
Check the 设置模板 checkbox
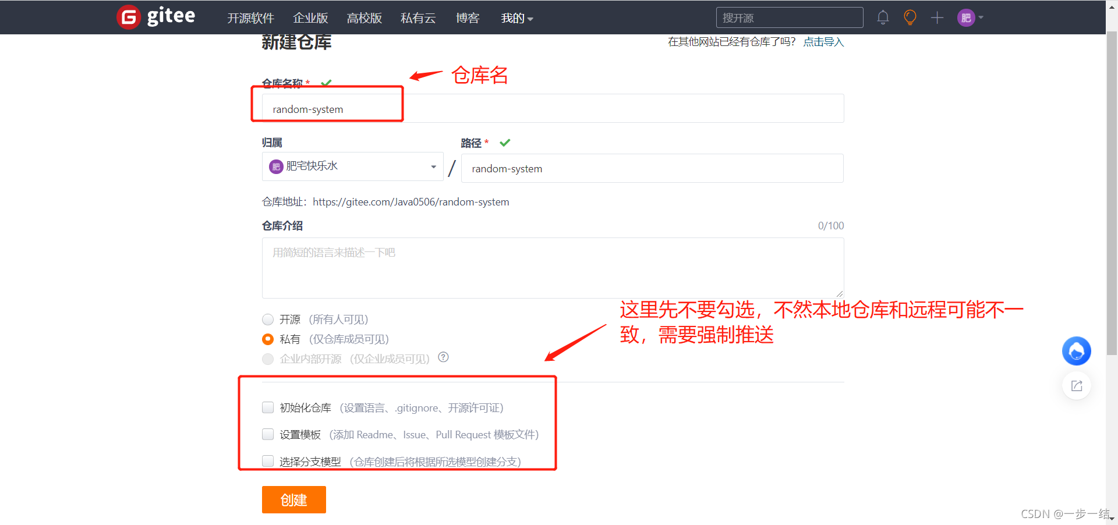(268, 434)
